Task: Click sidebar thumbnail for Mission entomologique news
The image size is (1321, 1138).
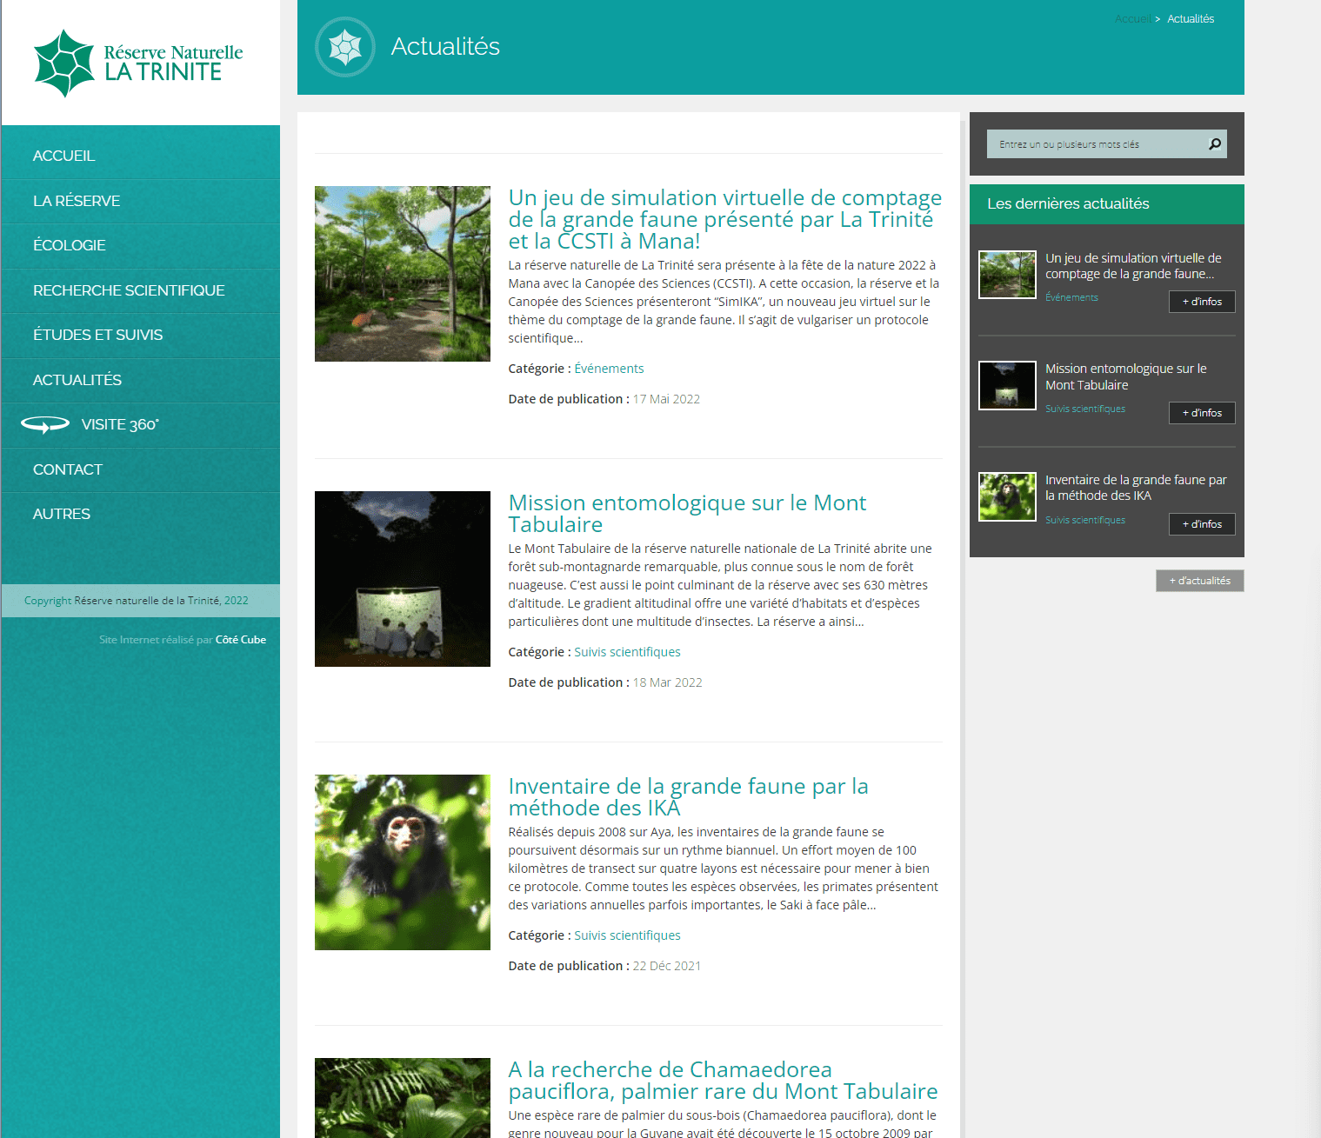Action: tap(1007, 385)
